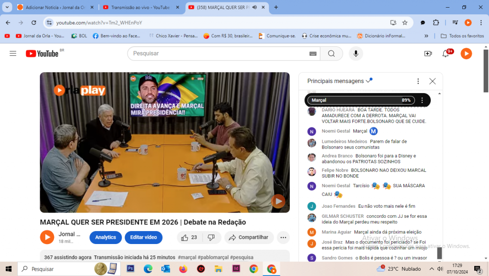Open Firefox from the taskbar

coord(183,268)
